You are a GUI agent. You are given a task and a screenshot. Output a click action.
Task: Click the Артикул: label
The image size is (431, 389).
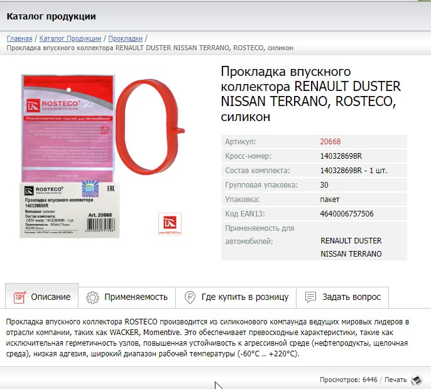point(240,142)
